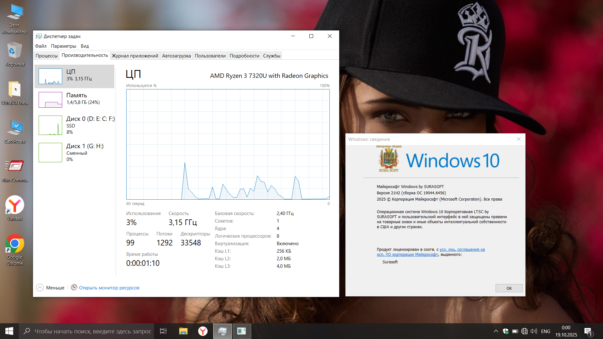Collapse Task Manager with Меньше button
This screenshot has height=339, width=603.
[51, 288]
